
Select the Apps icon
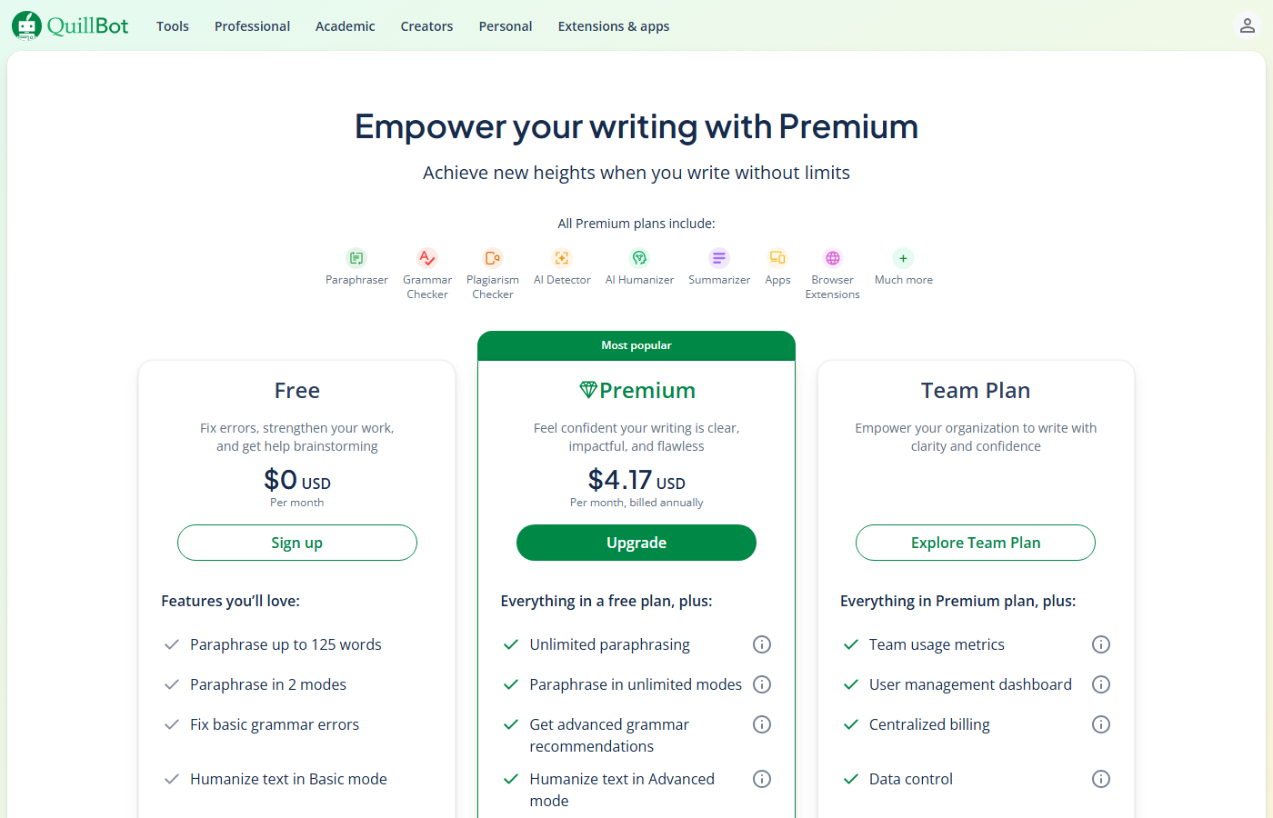point(777,257)
